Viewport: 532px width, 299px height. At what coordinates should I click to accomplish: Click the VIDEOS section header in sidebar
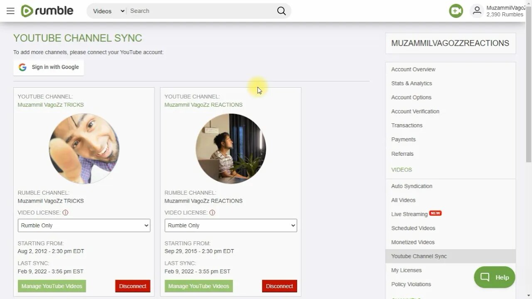pyautogui.click(x=401, y=170)
